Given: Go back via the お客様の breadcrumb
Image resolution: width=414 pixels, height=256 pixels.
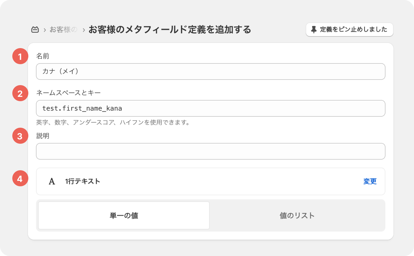Looking at the screenshot, I should (63, 30).
